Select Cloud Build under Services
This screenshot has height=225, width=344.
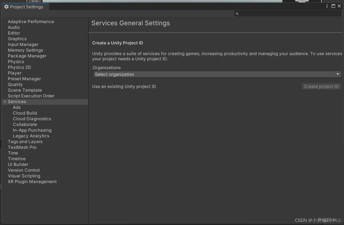click(25, 113)
